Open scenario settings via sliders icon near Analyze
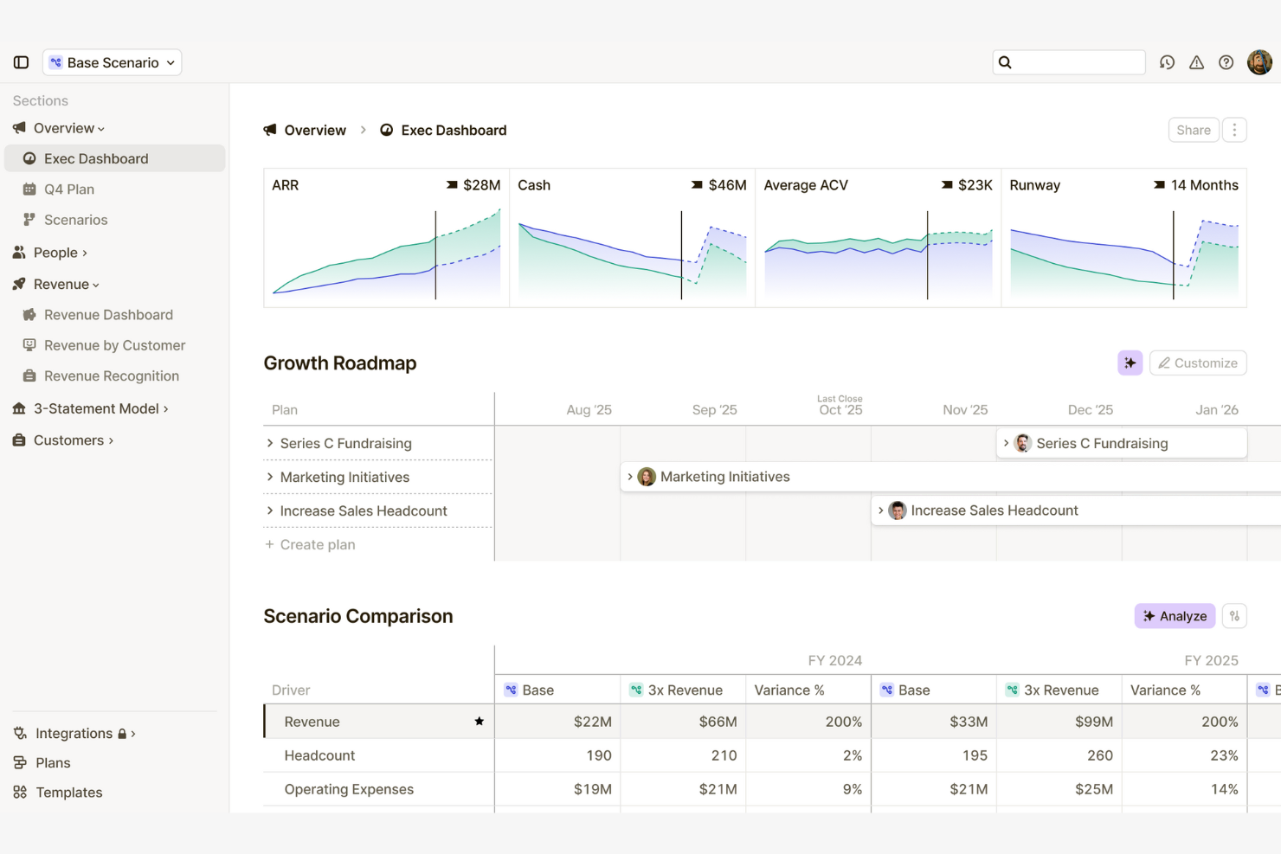The height and width of the screenshot is (854, 1281). [1234, 615]
